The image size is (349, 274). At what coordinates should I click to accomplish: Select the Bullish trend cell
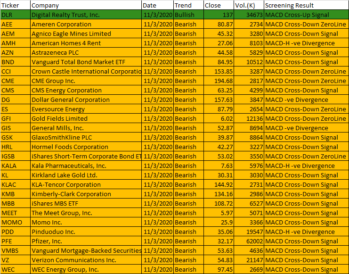tap(188, 15)
